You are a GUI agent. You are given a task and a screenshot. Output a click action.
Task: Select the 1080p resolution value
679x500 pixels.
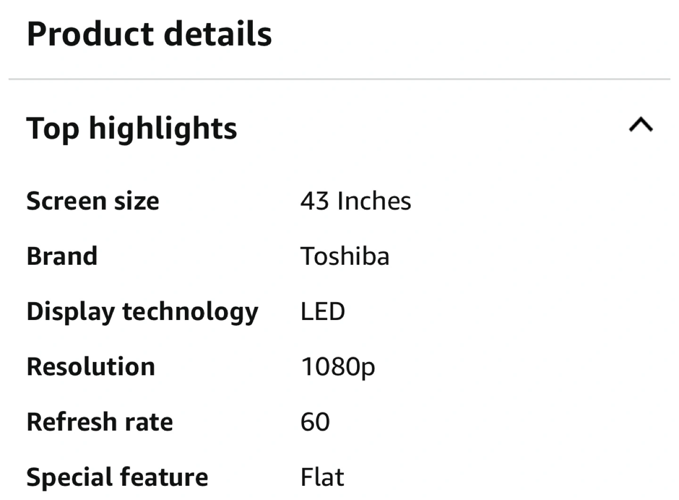pos(338,368)
